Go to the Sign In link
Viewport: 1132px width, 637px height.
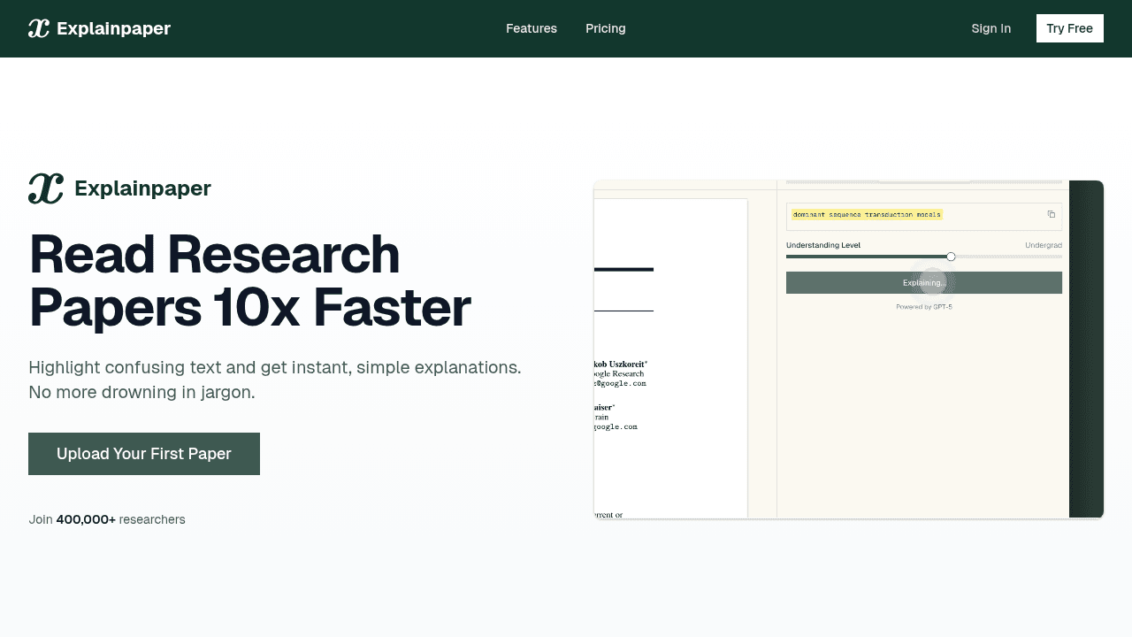[991, 28]
